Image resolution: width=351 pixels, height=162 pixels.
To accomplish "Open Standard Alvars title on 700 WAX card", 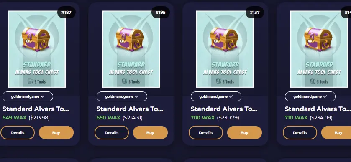I will click(x=224, y=109).
